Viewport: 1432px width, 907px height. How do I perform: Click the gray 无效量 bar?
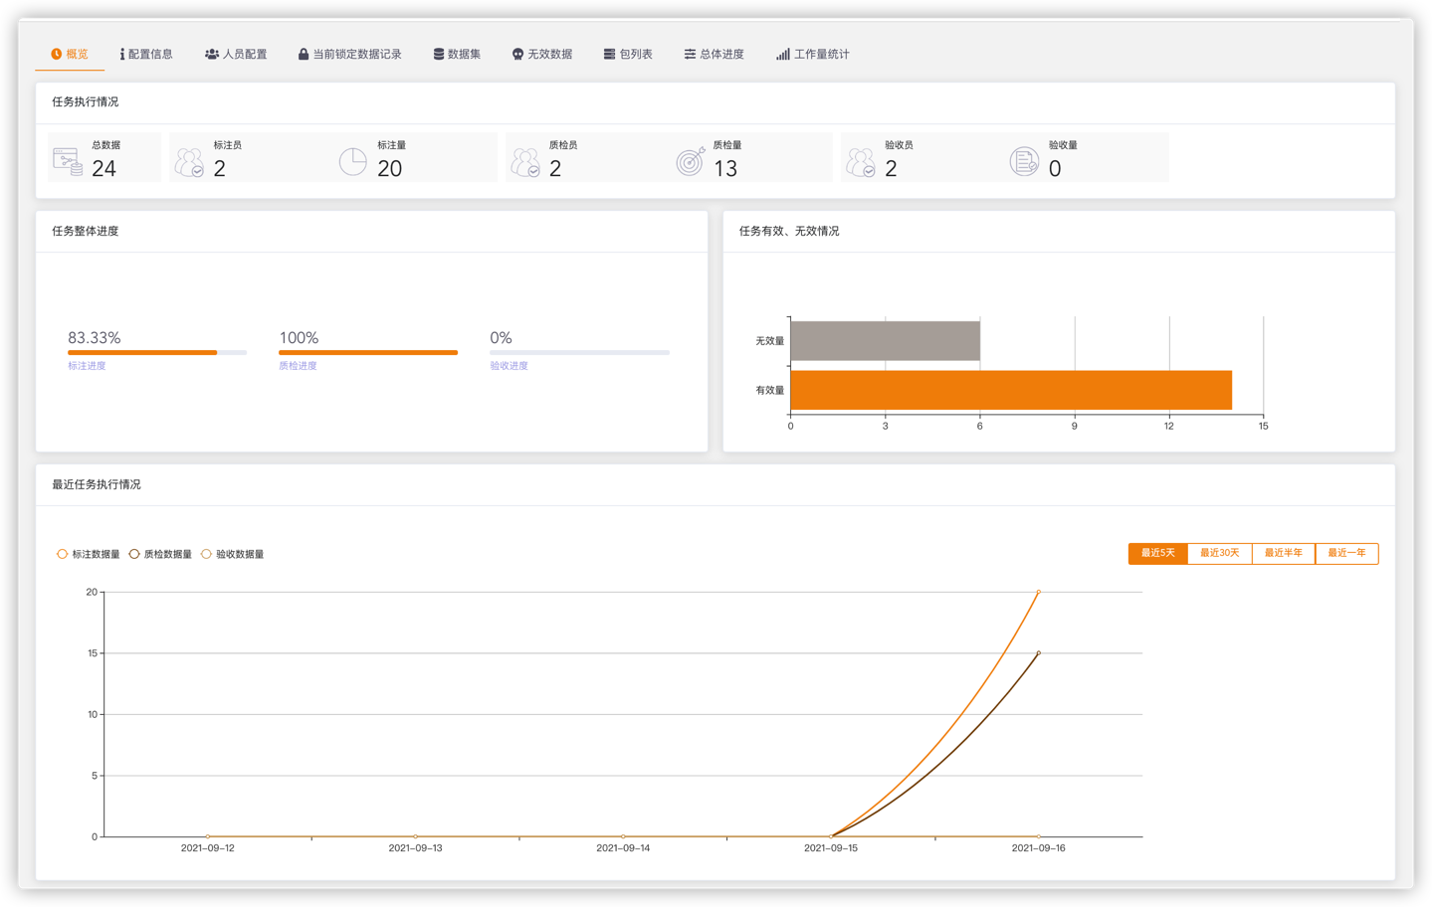885,341
